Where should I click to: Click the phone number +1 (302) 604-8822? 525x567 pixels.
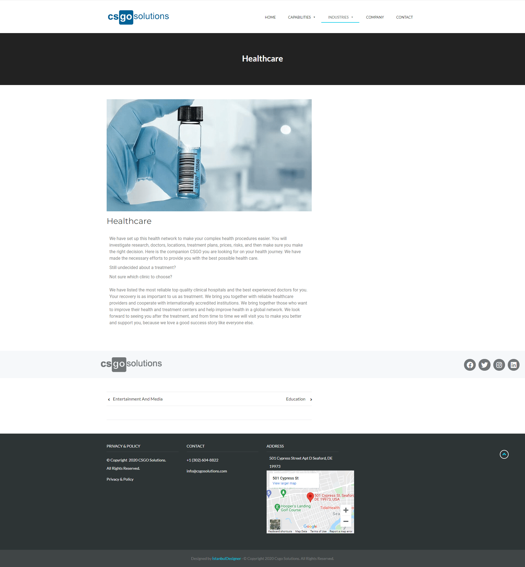(x=202, y=460)
